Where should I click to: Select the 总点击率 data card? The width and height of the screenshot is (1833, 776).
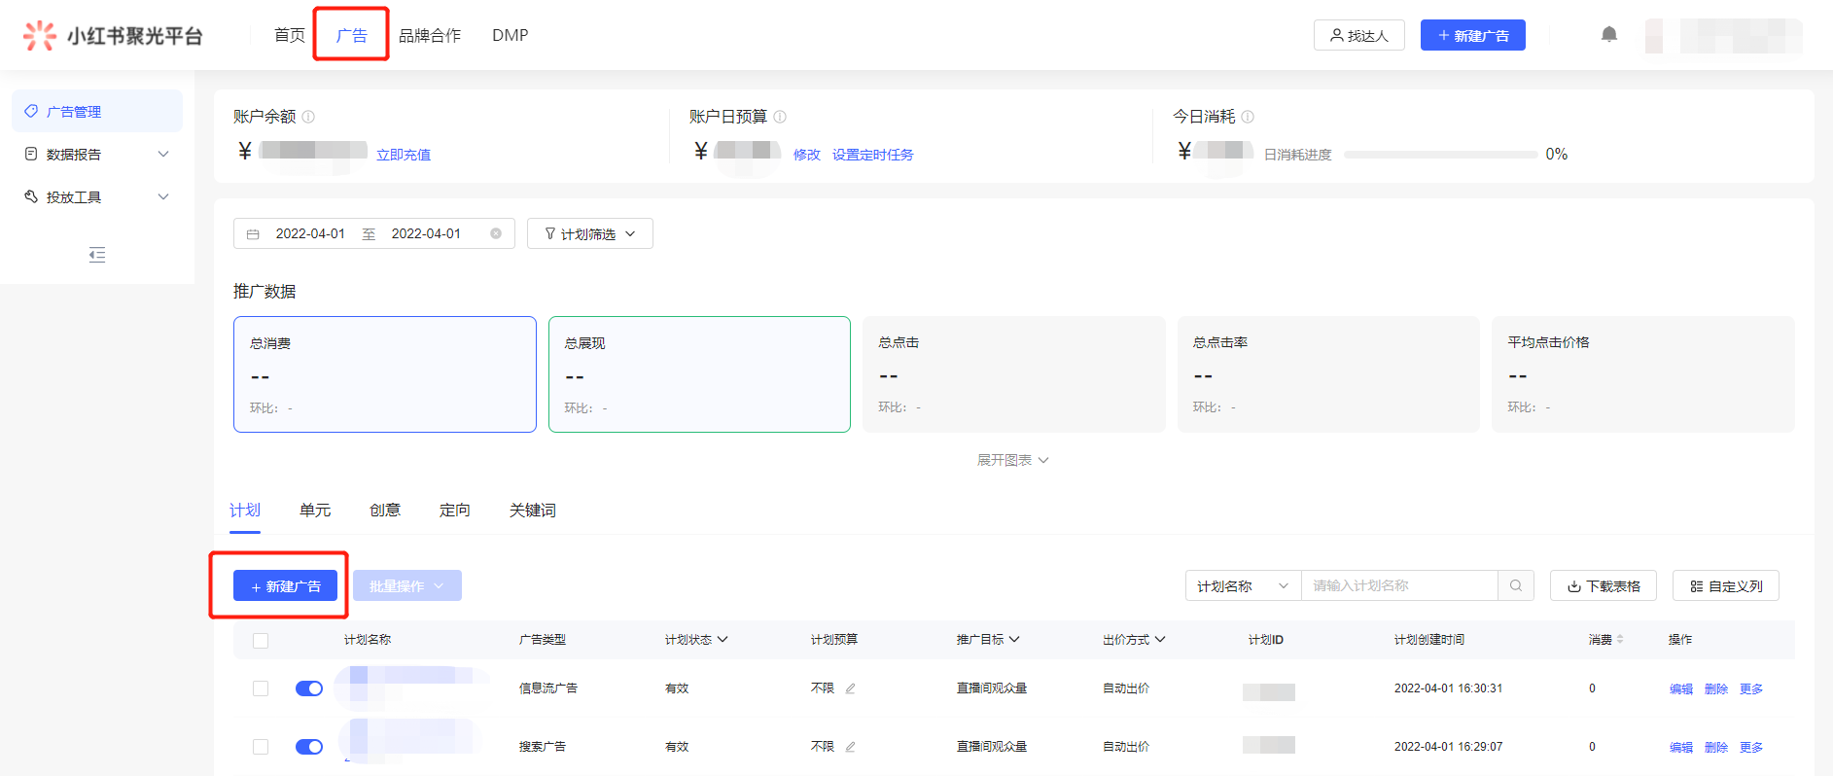click(1328, 374)
